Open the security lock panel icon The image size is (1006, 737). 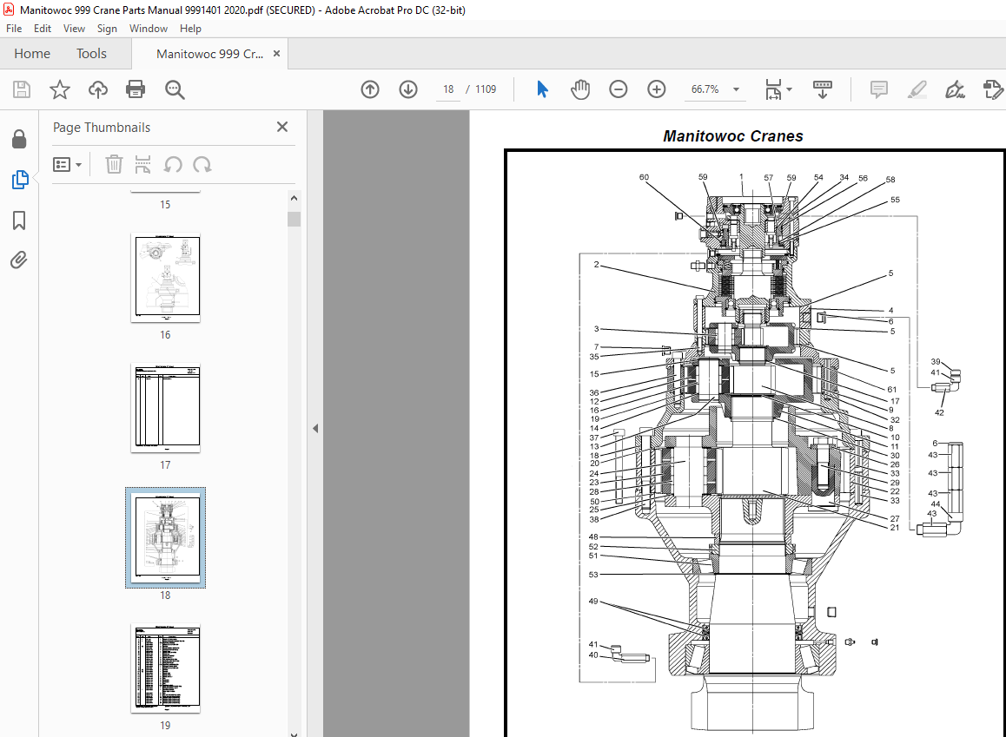(x=19, y=139)
